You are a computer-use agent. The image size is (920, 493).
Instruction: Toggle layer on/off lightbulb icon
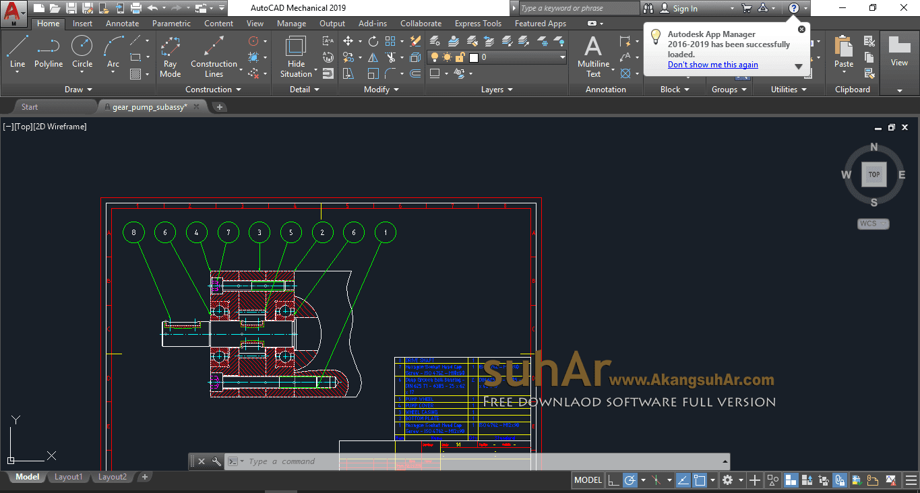coord(435,57)
